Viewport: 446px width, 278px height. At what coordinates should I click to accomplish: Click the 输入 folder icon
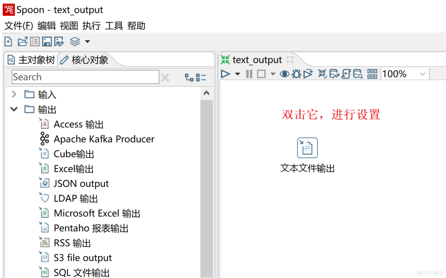[29, 94]
